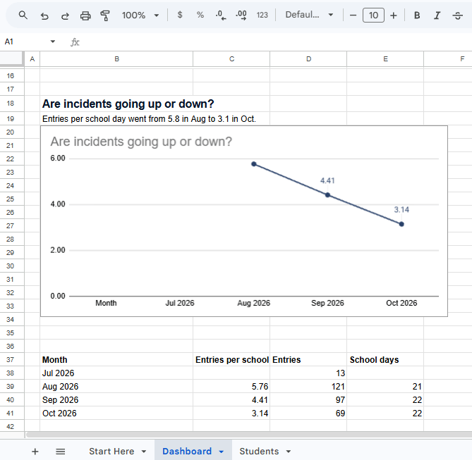
Task: Click the 'Entries' header cell in column D
Action: (308, 359)
